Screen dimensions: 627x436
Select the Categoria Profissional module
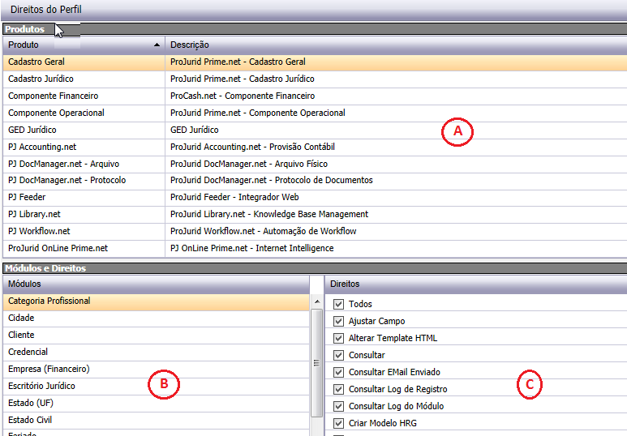(156, 301)
